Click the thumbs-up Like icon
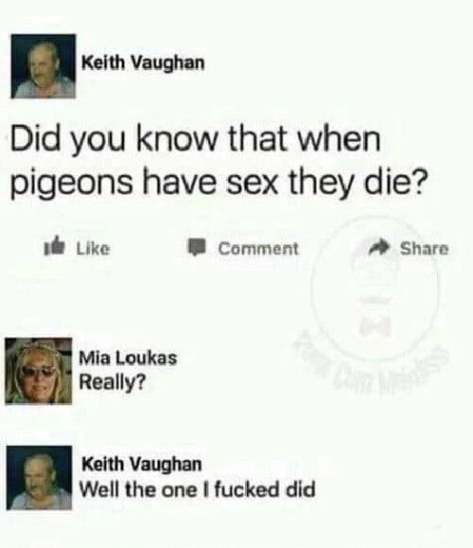The height and width of the screenshot is (548, 473). point(54,248)
